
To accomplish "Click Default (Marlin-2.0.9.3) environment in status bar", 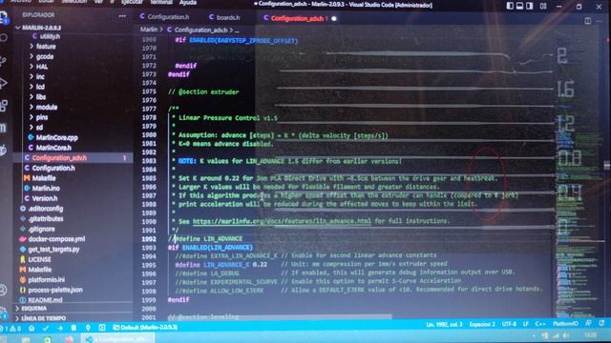I will pos(145,328).
